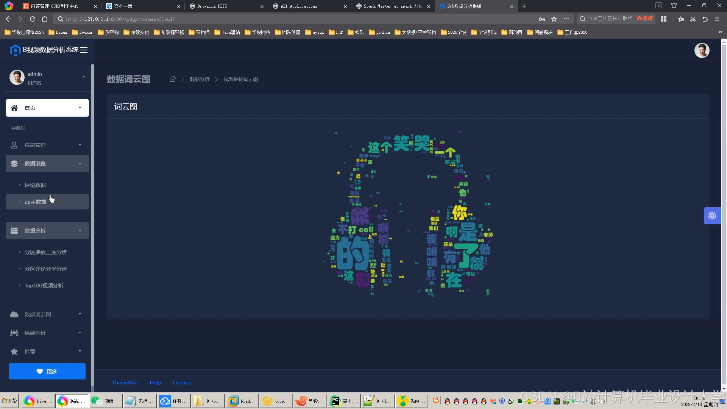The width and height of the screenshot is (727, 409).
Task: Click the user avatar at top right
Action: pos(702,50)
